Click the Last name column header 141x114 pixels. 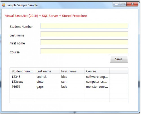coord(47,71)
